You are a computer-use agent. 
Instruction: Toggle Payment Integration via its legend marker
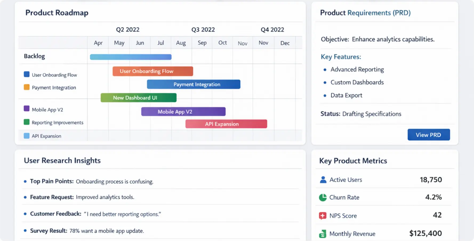pyautogui.click(x=26, y=87)
